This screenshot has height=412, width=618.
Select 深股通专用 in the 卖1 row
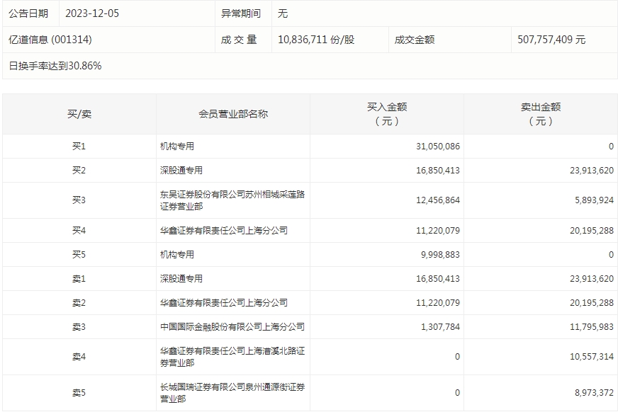pos(181,278)
